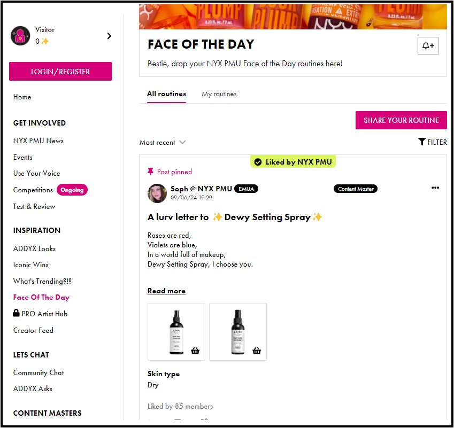
Task: Add first setting spray to basket
Action: coord(196,351)
